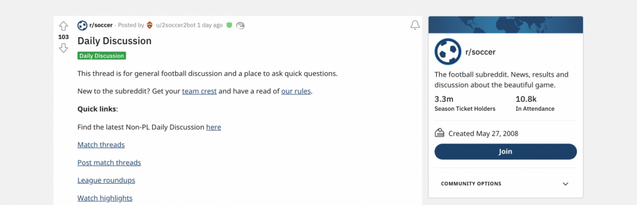Open the team crest link
Image resolution: width=637 pixels, height=205 pixels.
click(x=199, y=91)
